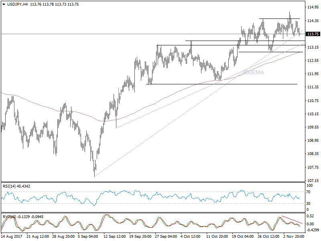Viewport: 321px width, 241px height.
Task: Pick the 200EMA label on the chart
Action: [x=254, y=72]
